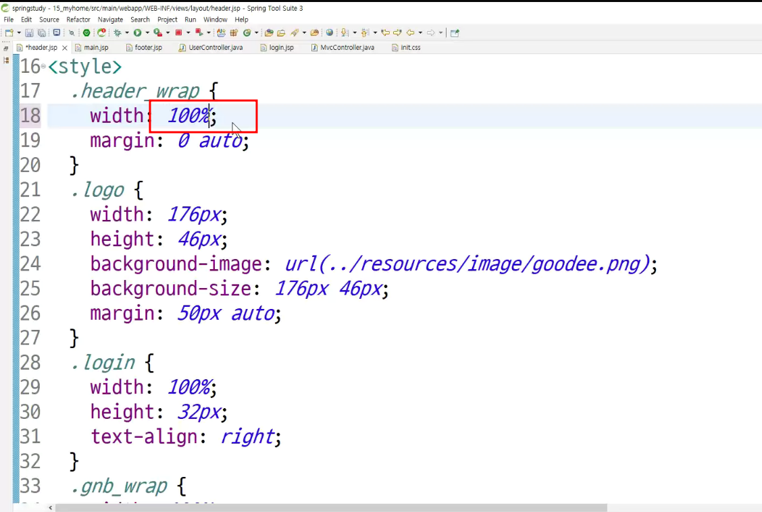This screenshot has height=512, width=762.
Task: Start Debug with the bug icon
Action: [x=118, y=32]
